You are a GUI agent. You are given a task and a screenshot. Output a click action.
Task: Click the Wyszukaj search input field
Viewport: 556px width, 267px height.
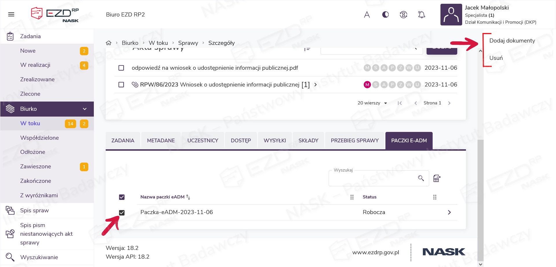point(372,179)
